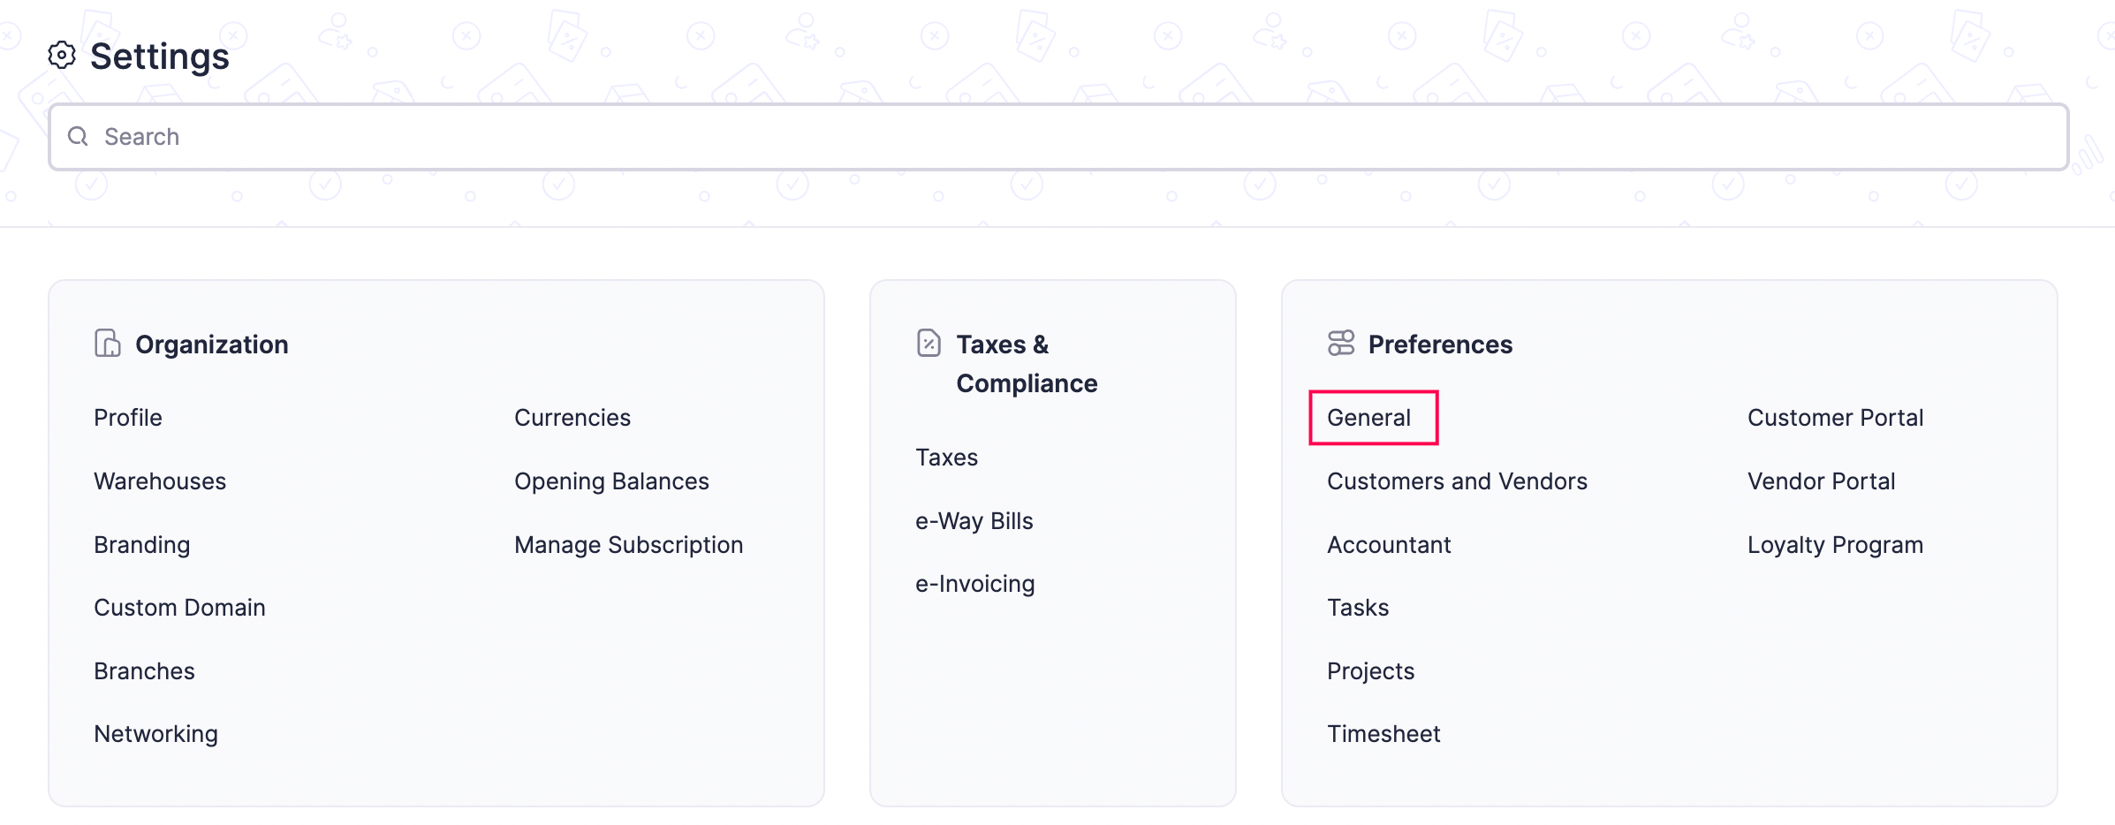
Task: Click the search magnifier icon
Action: 78,137
